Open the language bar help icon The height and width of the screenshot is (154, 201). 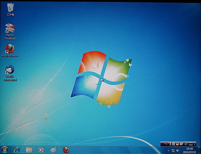pos(186,144)
